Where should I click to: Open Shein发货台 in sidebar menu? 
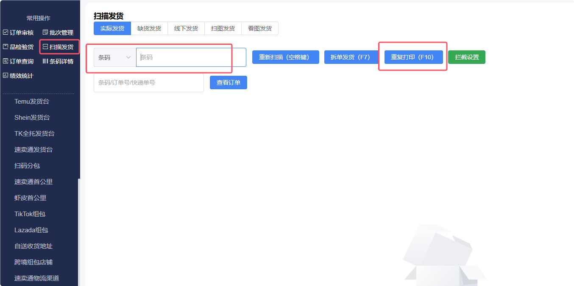point(32,117)
